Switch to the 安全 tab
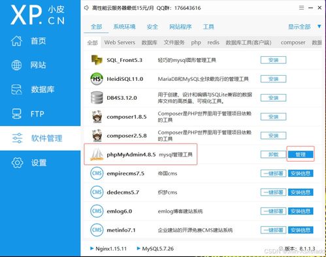Viewport: 326px width, 257px height. pyautogui.click(x=152, y=27)
